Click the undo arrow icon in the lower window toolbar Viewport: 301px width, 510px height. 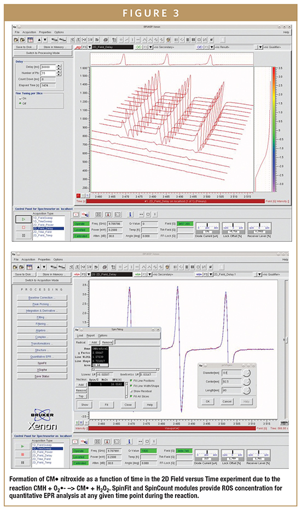[x=96, y=267]
